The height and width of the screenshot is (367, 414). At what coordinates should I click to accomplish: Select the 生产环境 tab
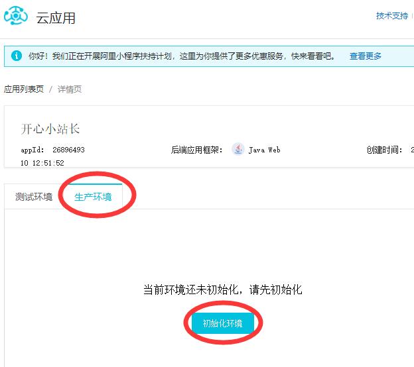click(93, 197)
